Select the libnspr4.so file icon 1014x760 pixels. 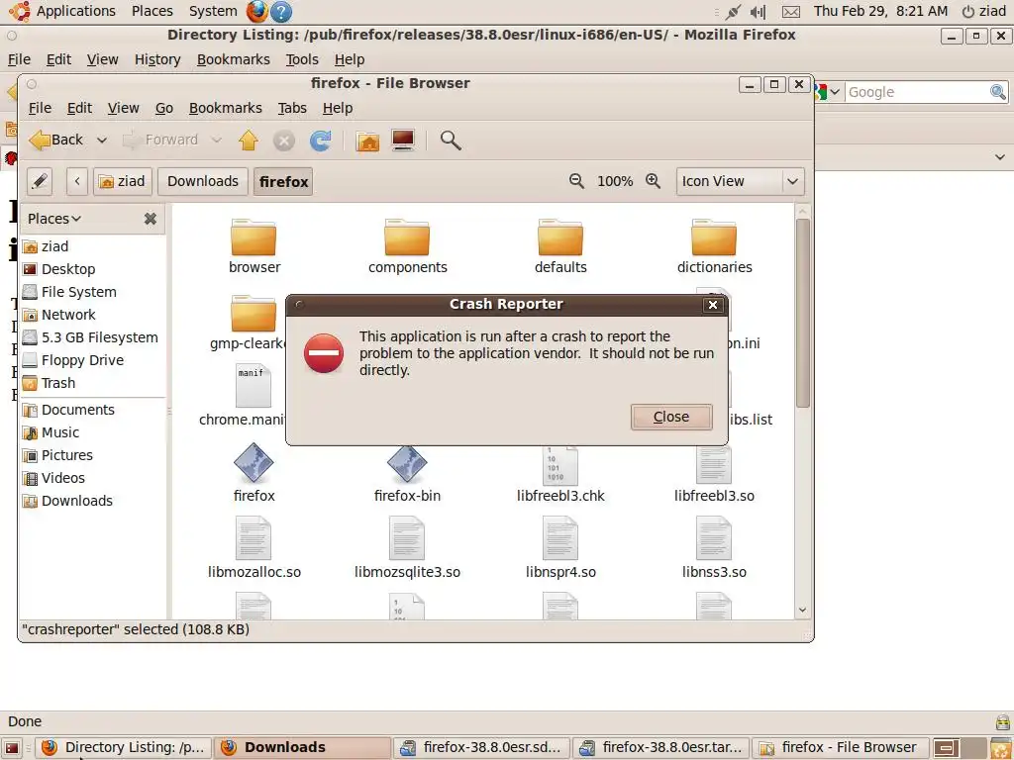tap(560, 538)
